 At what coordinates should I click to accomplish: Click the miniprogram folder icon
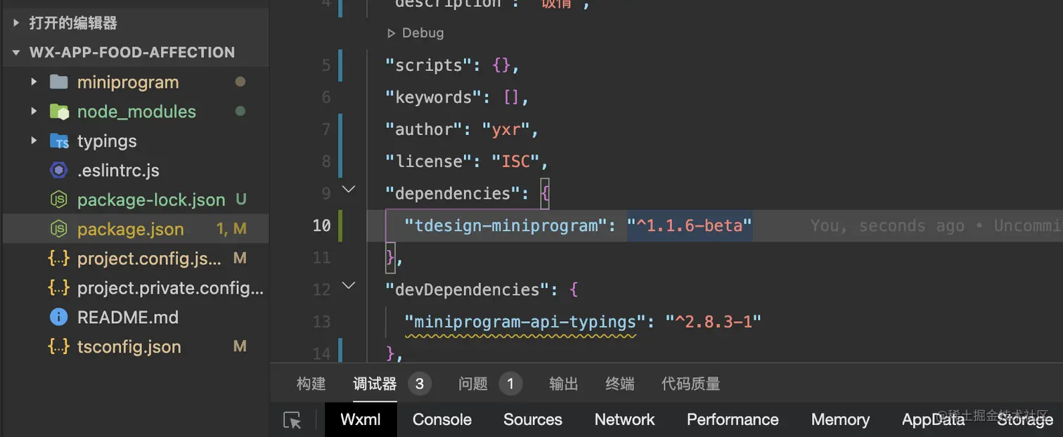[59, 82]
